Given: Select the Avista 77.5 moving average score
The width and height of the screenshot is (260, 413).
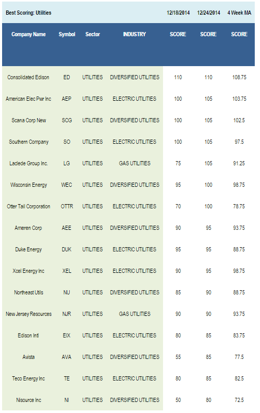Looking at the screenshot, I should coord(239,357).
